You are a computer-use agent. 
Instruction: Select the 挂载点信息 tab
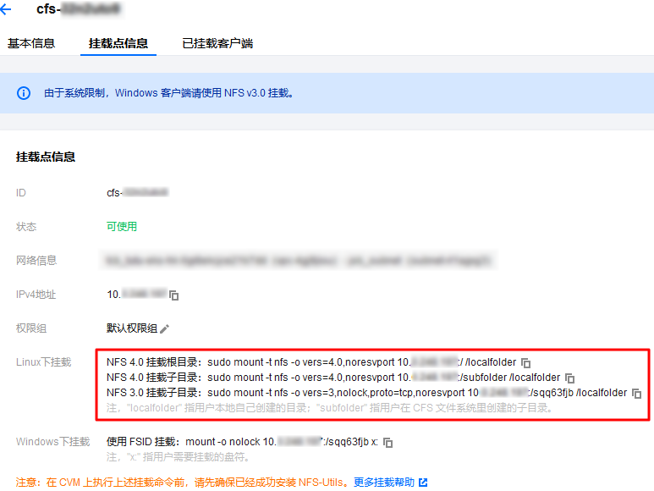point(118,43)
